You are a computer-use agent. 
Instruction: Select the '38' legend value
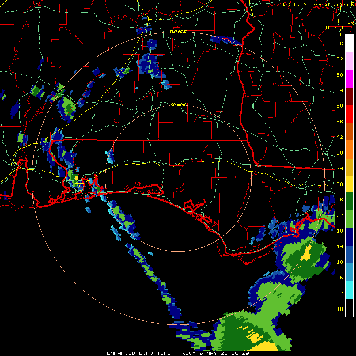point(340,153)
